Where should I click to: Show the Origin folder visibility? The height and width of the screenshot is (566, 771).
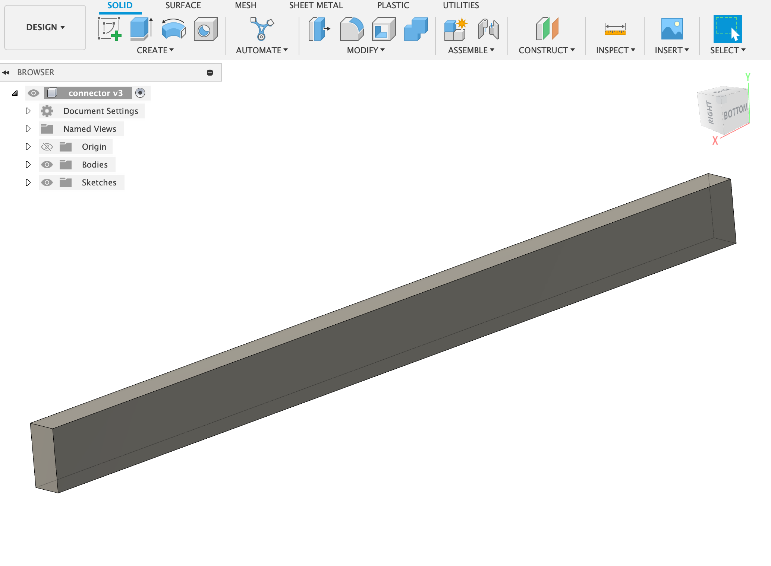click(x=47, y=146)
